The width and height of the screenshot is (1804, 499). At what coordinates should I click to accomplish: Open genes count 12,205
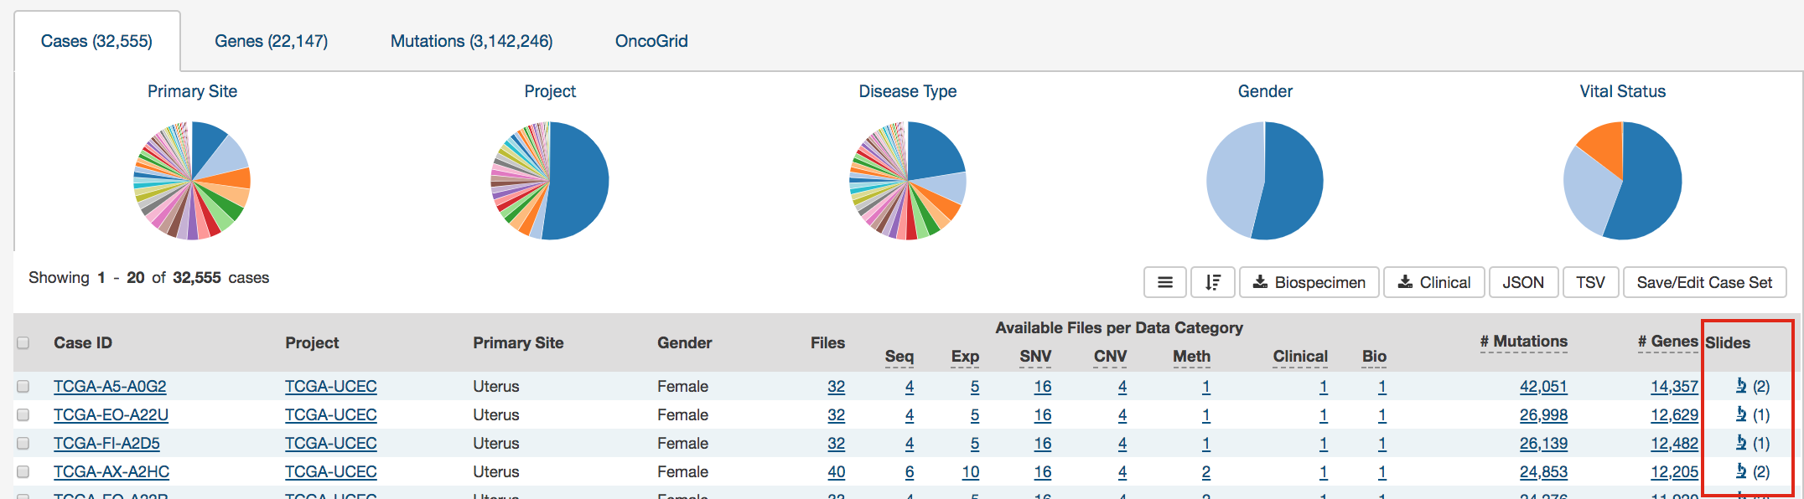tap(1674, 471)
